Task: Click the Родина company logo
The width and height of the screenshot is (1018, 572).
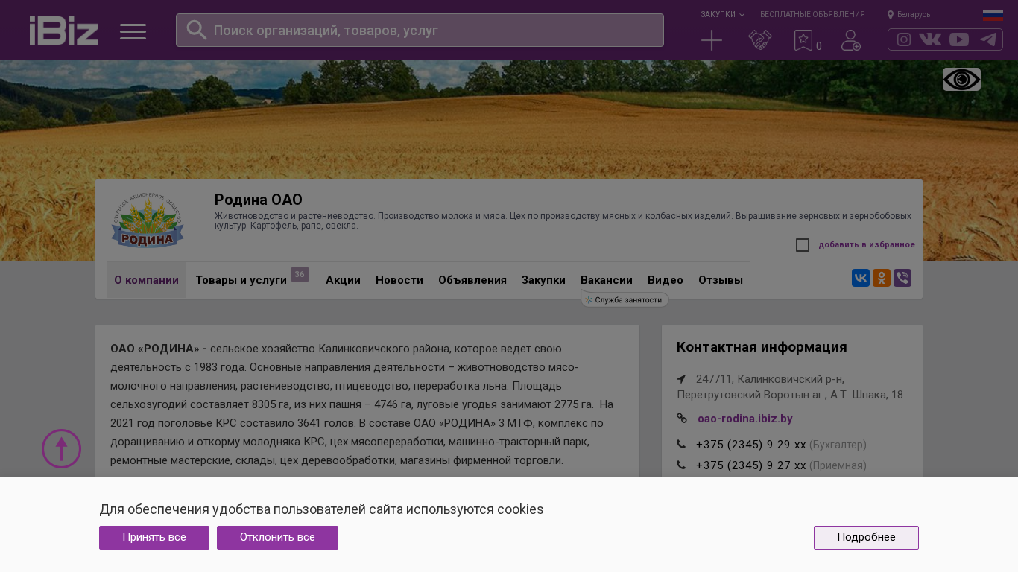Action: tap(148, 220)
